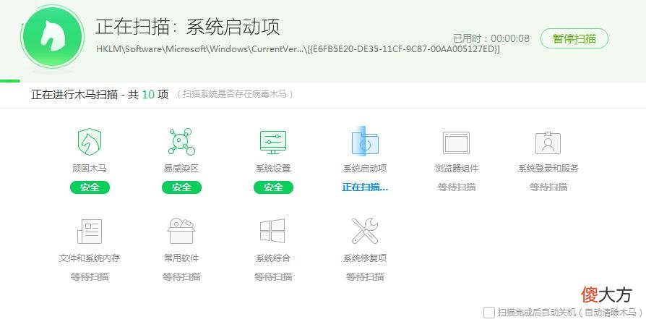Click 等待扫描 under 常用软件
Image resolution: width=646 pixels, height=322 pixels.
click(181, 276)
